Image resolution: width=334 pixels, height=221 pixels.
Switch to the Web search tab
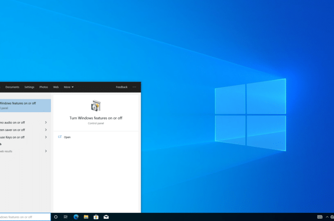56,87
